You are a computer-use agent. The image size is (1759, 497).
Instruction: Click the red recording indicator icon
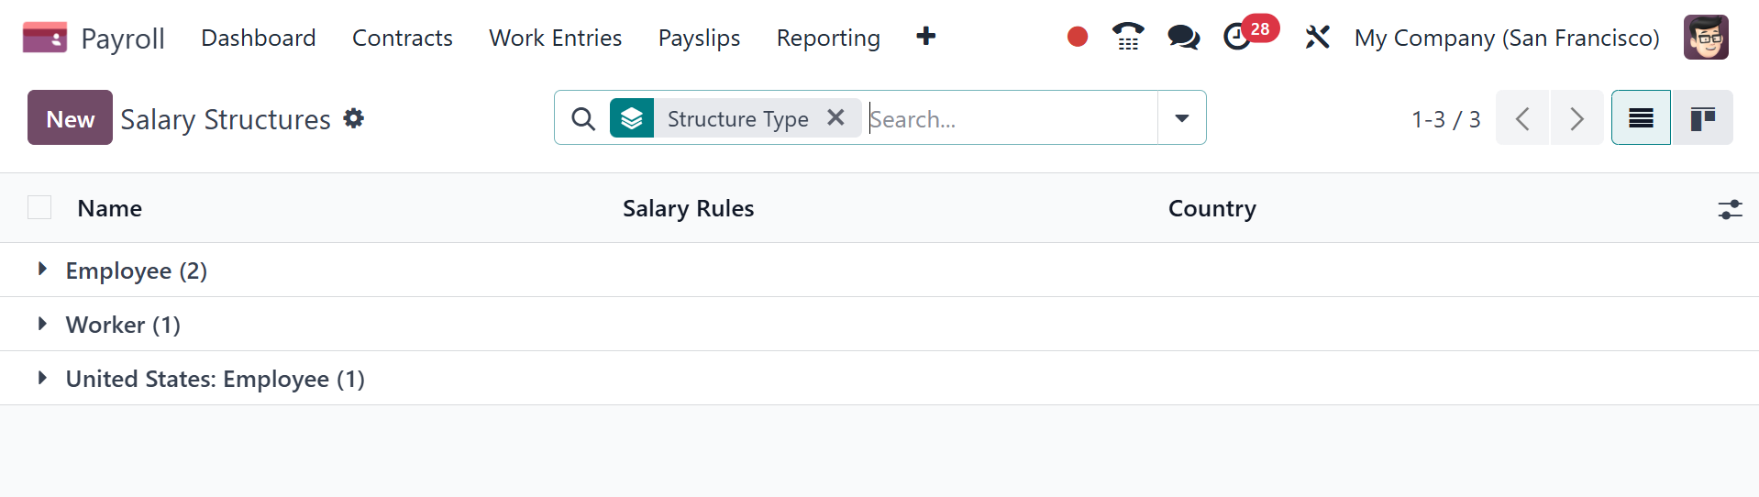pos(1078,37)
